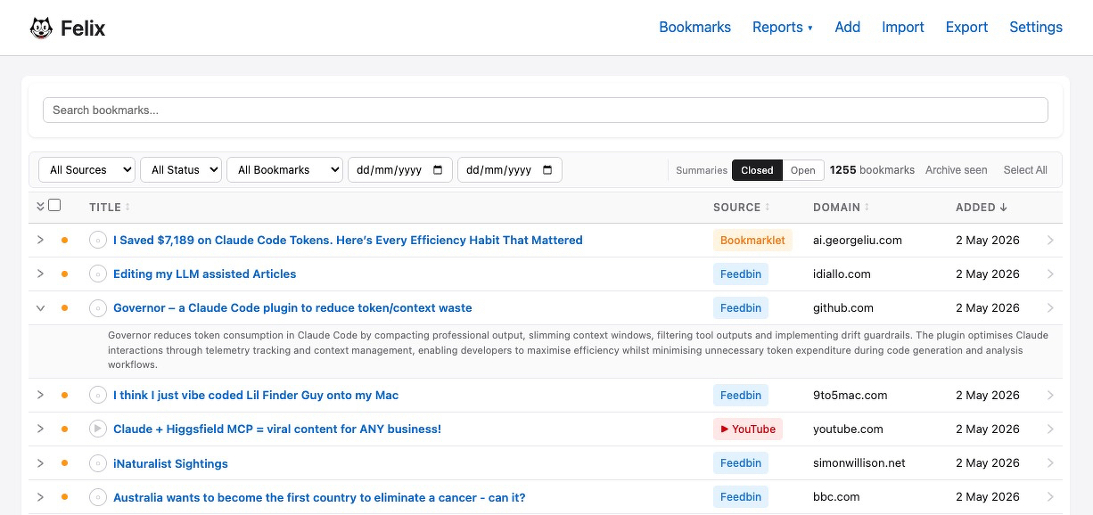Screen dimensions: 1093x515
Task: Sort by the SOURCE column header
Action: point(742,207)
